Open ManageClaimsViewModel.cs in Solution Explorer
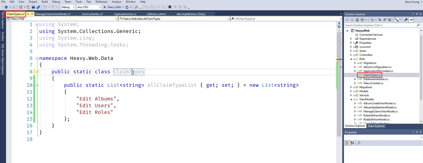Screen dimensions: 423x163 (380, 111)
